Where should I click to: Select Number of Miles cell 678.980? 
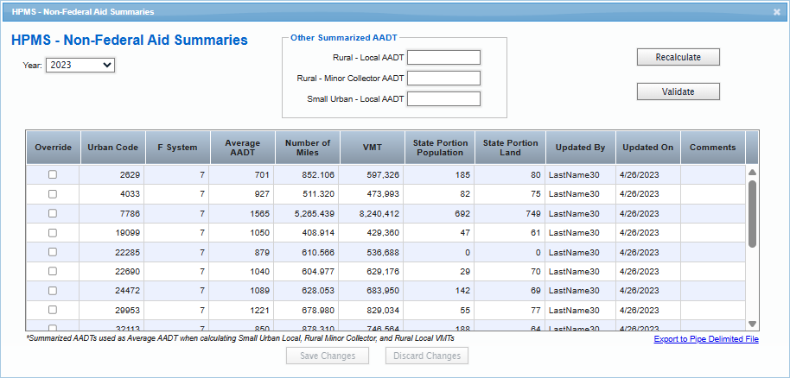[306, 310]
